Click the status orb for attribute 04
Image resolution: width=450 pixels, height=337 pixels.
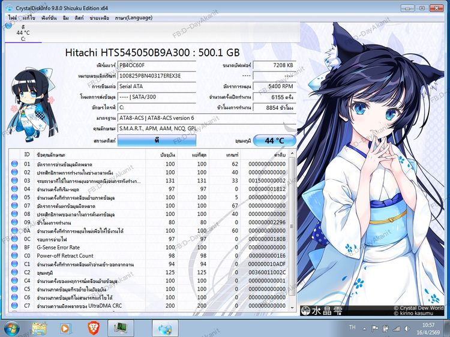point(14,189)
